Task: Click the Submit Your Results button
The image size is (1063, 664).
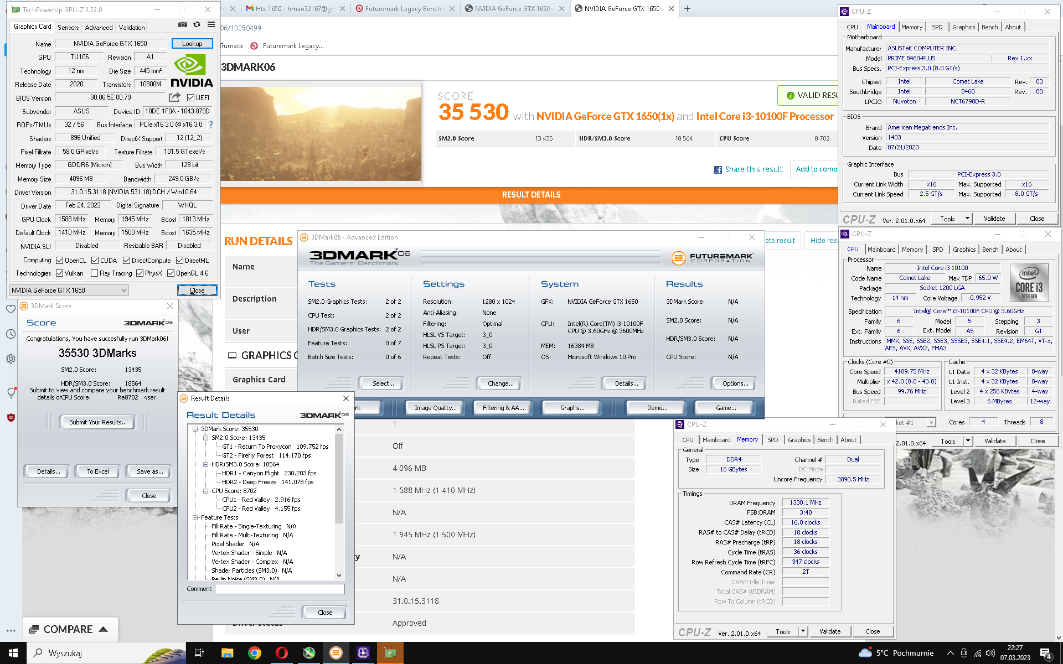Action: (98, 422)
